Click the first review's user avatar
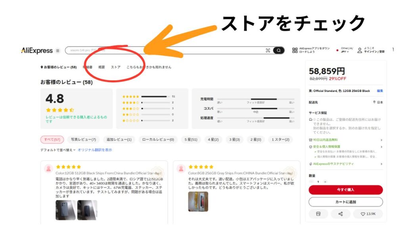The height and width of the screenshot is (228, 406). [x=48, y=169]
